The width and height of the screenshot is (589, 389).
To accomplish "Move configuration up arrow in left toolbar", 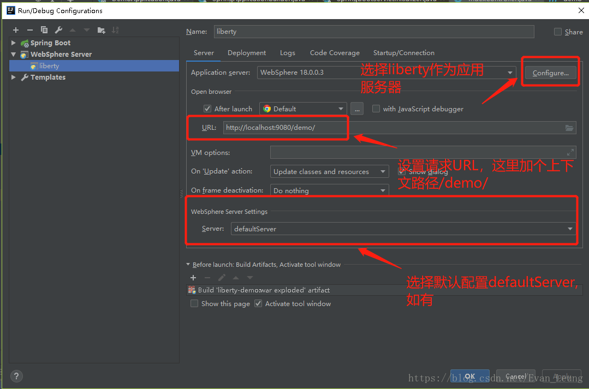I will click(x=73, y=30).
